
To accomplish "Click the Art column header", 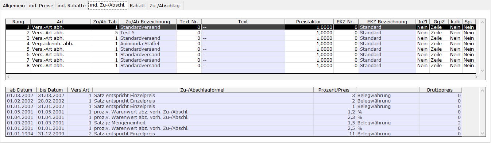I will click(61, 22).
